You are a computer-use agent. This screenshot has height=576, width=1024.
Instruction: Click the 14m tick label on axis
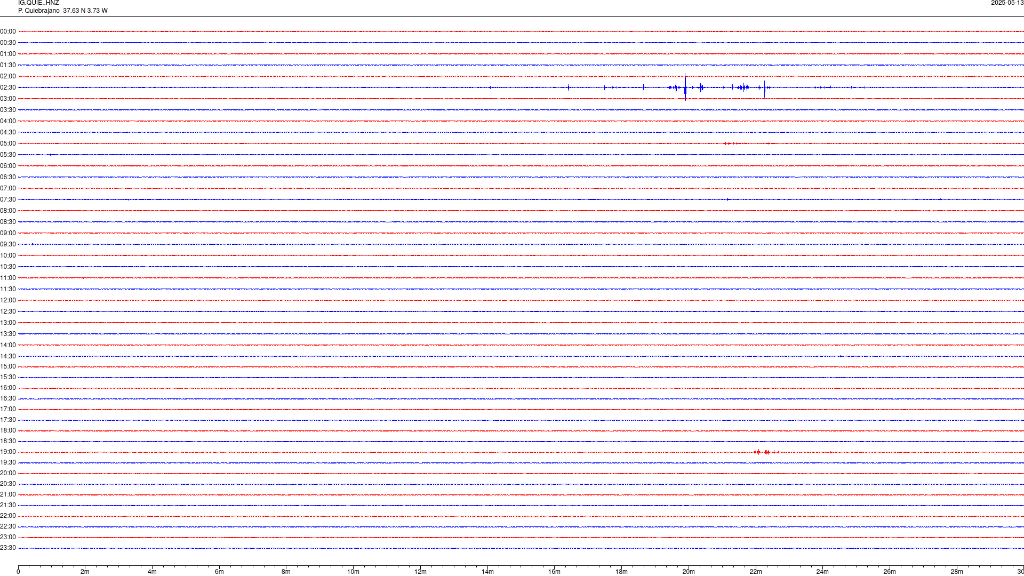(x=487, y=572)
